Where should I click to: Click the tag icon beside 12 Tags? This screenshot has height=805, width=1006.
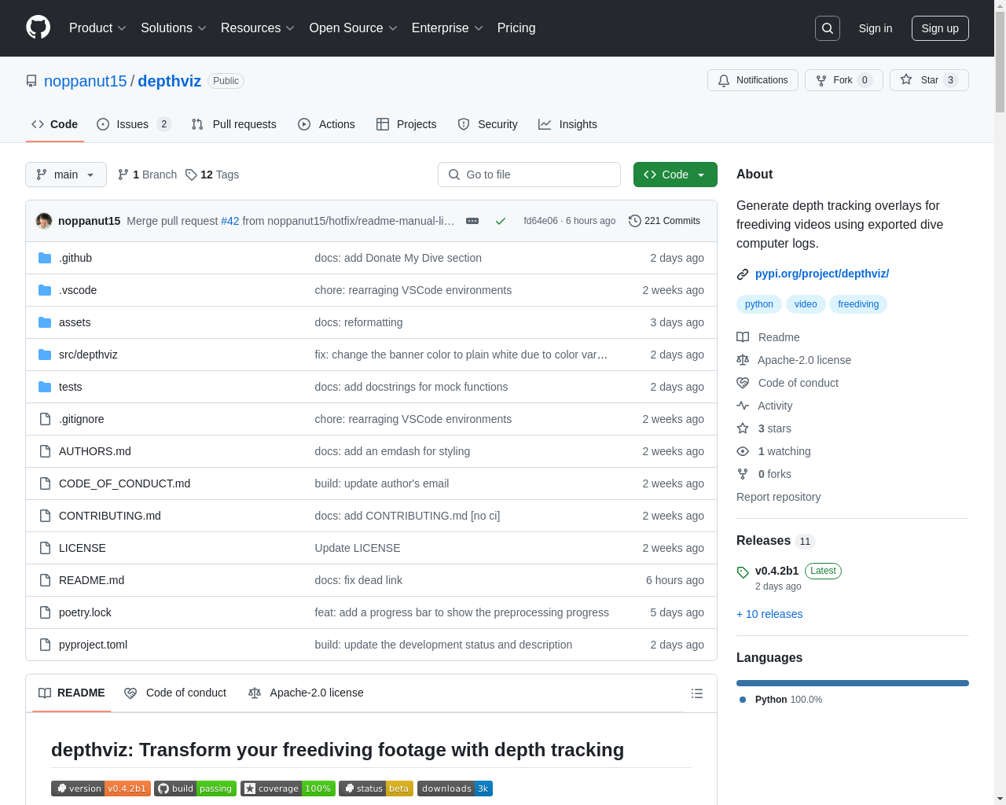(191, 175)
